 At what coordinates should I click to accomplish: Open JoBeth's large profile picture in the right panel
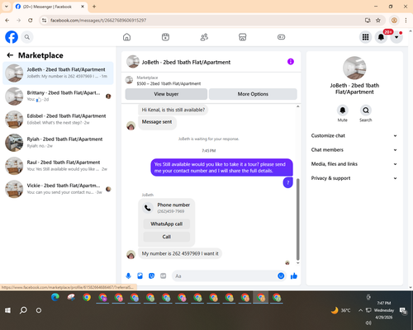coord(354,68)
